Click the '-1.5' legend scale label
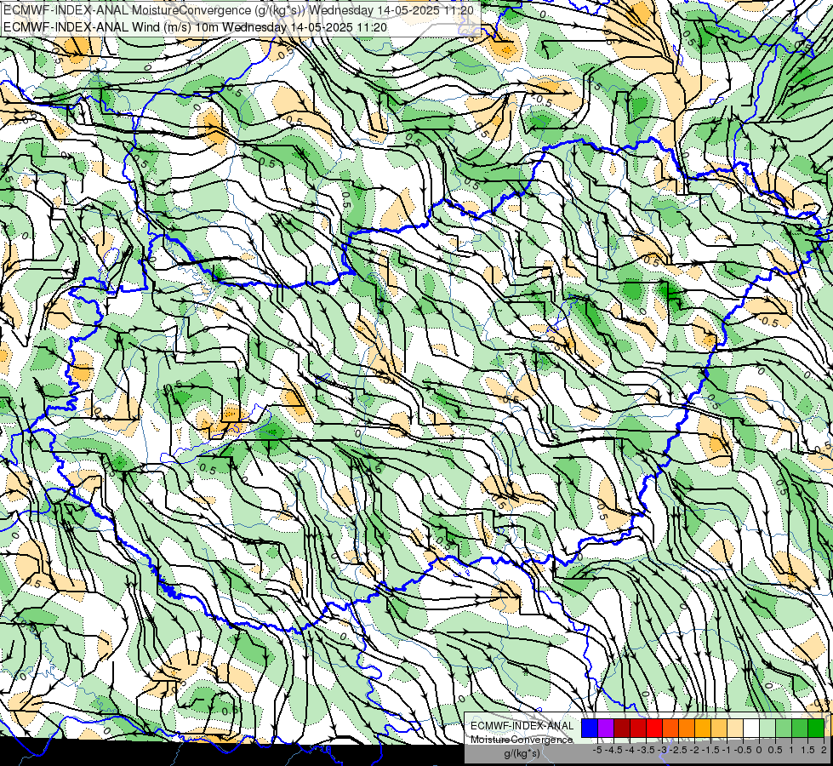Image resolution: width=833 pixels, height=766 pixels. [710, 750]
